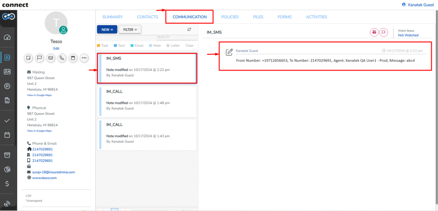Toggle the Email type filter

pyautogui.click(x=137, y=45)
